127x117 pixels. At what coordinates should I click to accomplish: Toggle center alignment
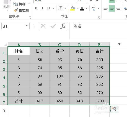[112, 8]
